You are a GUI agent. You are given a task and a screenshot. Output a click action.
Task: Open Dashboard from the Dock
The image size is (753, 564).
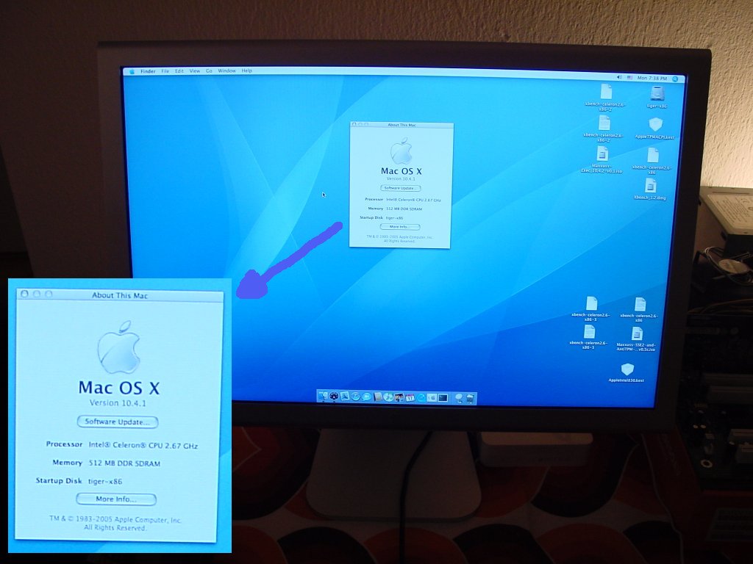pos(335,397)
